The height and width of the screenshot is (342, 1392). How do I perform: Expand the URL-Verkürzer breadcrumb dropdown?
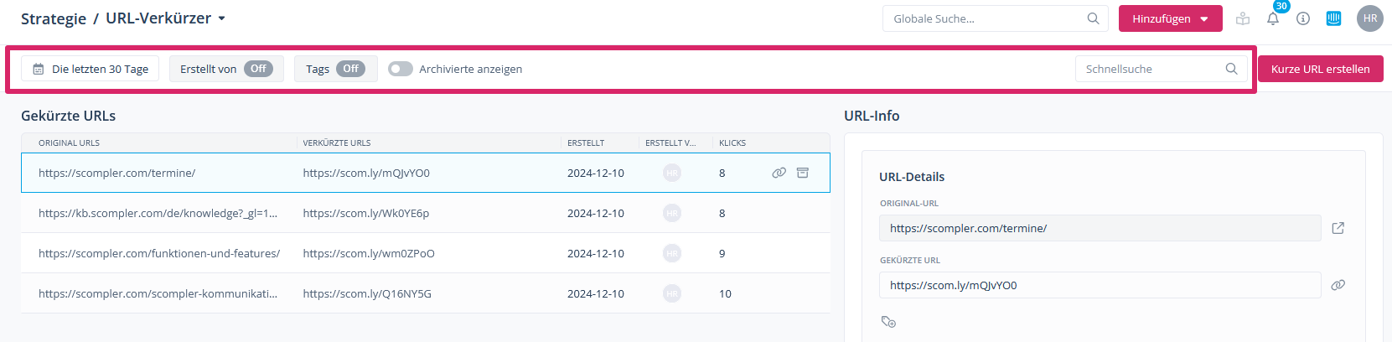222,18
